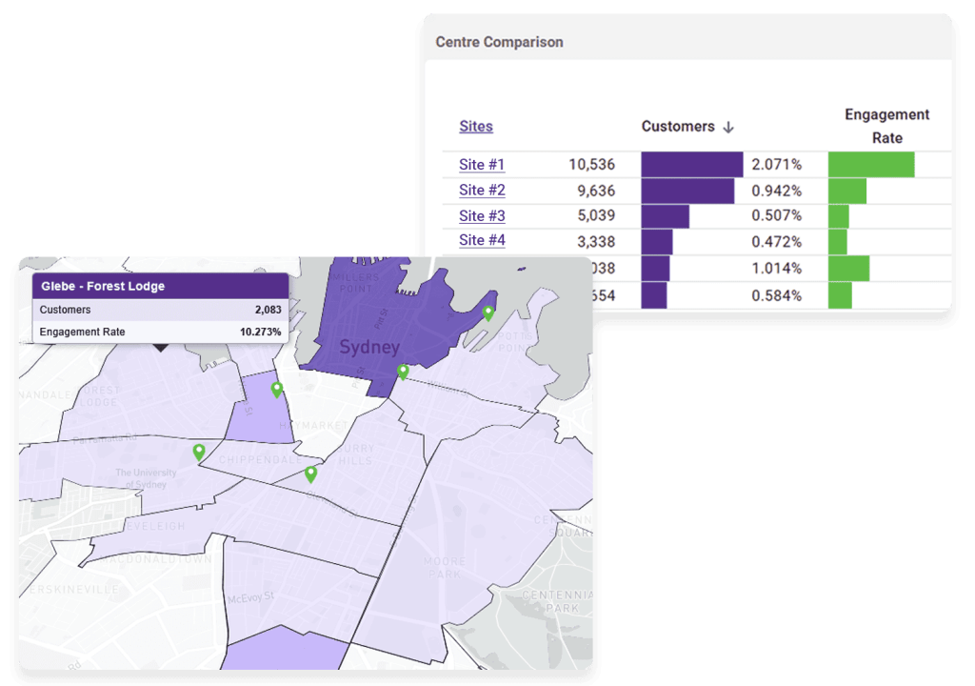Screen dimensions: 975x686
Task: Click the green pin below the Chippendale label
Action: point(310,474)
